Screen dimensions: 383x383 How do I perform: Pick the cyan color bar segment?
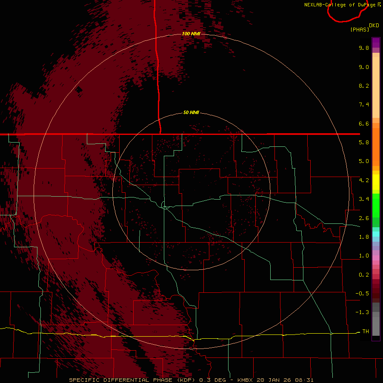(376, 234)
